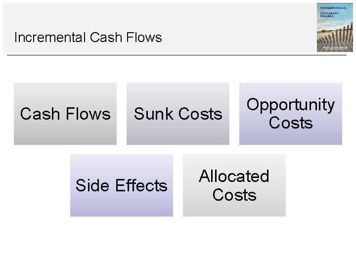The image size is (356, 267).
Task: Choose the 'Side Effects' box
Action: click(x=122, y=185)
